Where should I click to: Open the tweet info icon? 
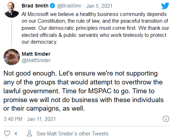166,119
